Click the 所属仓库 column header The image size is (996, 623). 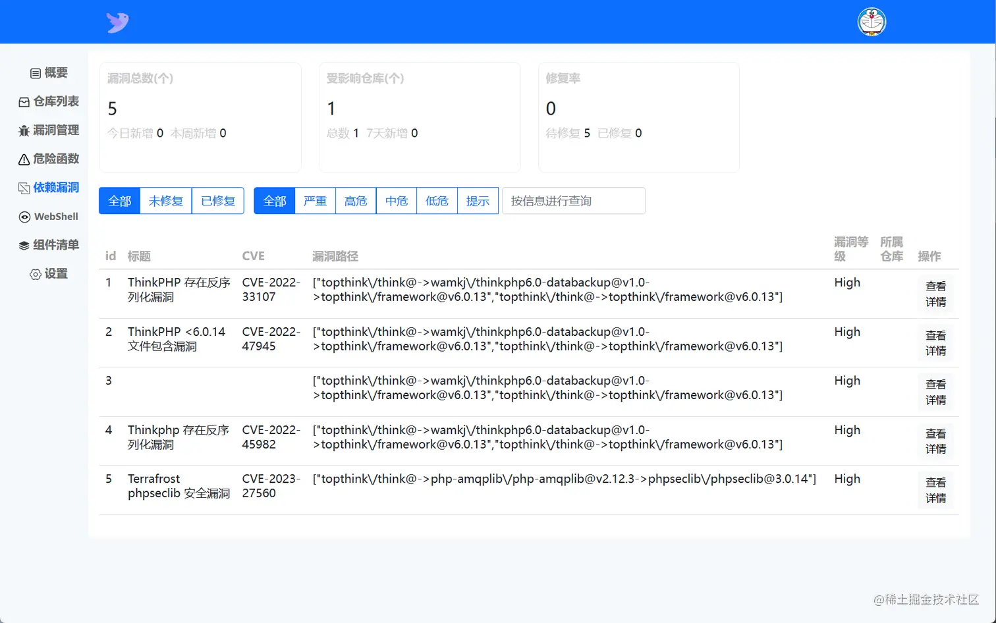click(891, 249)
